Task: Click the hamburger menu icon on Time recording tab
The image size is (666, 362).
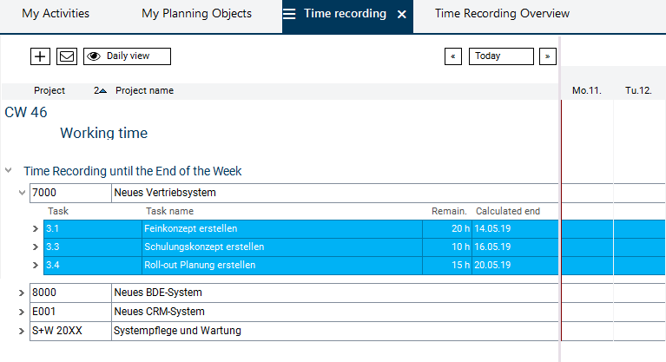Action: (290, 15)
